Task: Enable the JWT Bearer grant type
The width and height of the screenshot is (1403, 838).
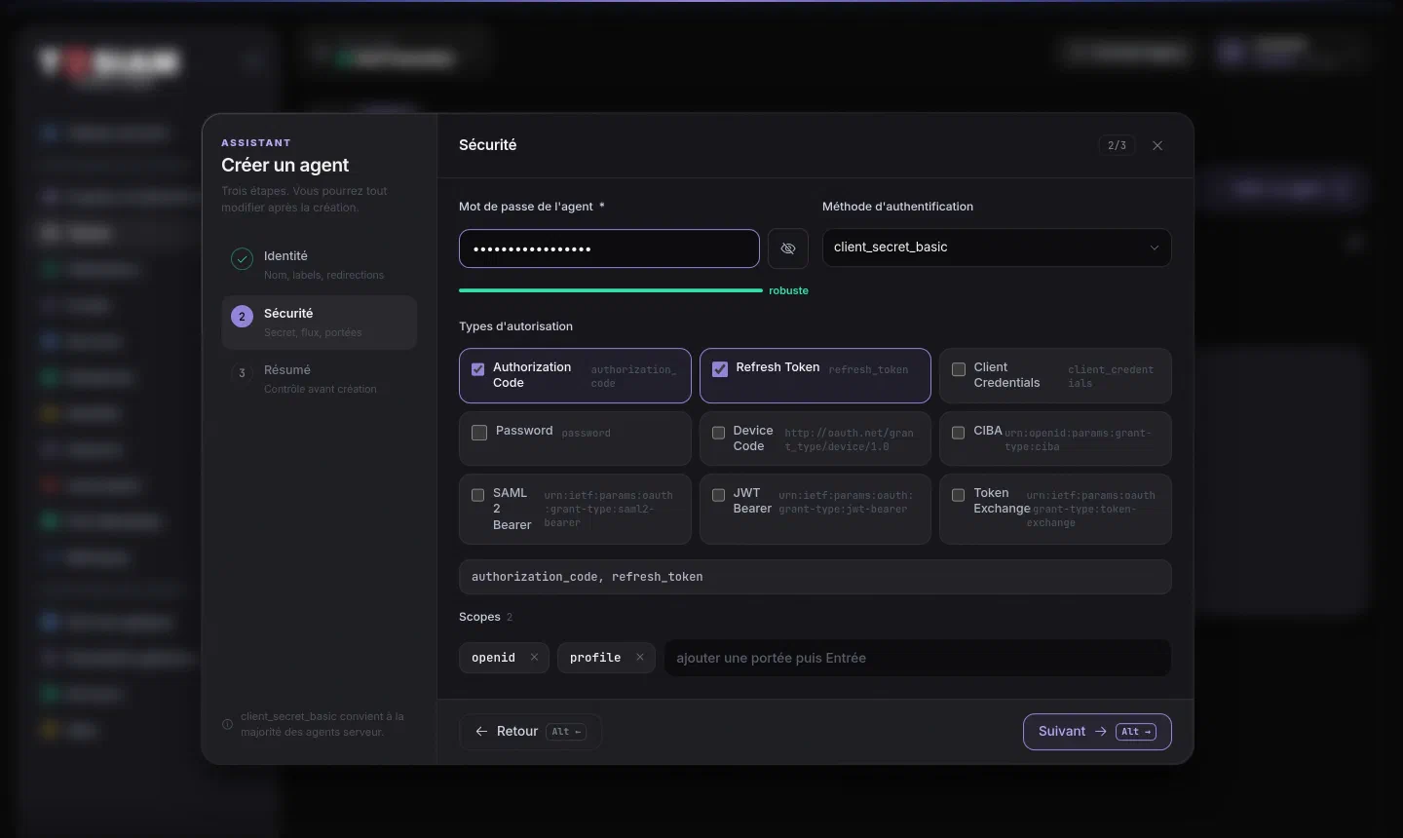Action: 719,495
